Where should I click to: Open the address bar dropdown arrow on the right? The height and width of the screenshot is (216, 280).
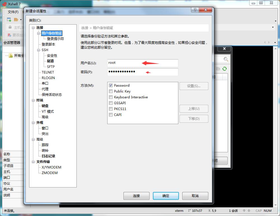[273, 27]
